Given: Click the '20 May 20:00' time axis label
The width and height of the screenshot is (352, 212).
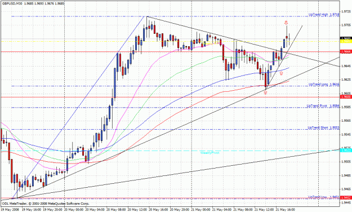Looking at the screenshot, I should (x=180, y=210).
